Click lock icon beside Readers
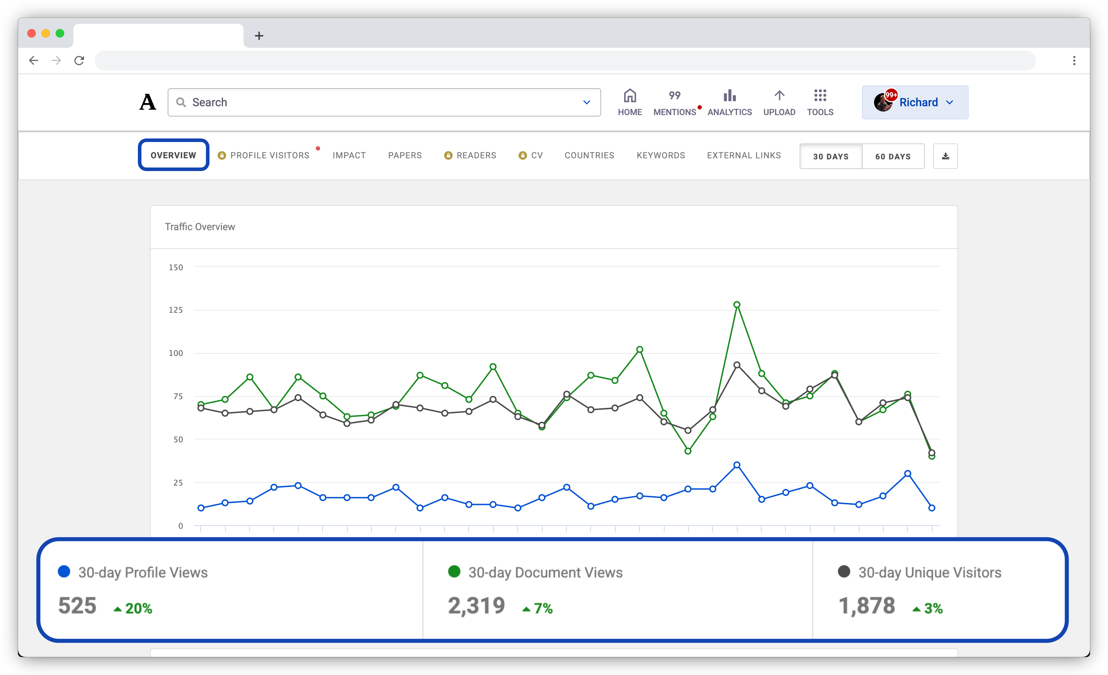 (x=448, y=155)
